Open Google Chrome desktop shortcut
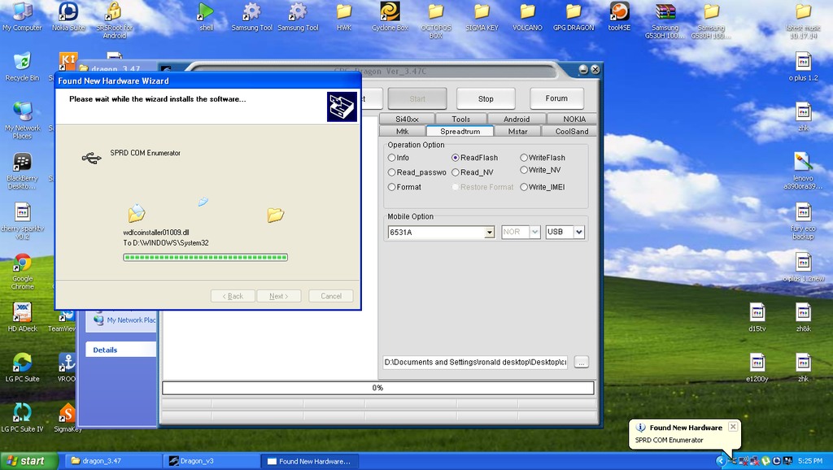 point(22,263)
